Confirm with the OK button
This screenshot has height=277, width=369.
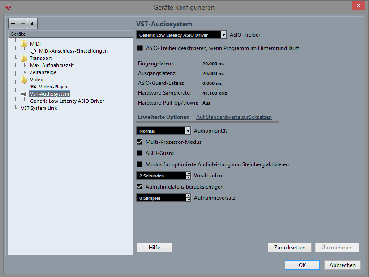(x=302, y=265)
